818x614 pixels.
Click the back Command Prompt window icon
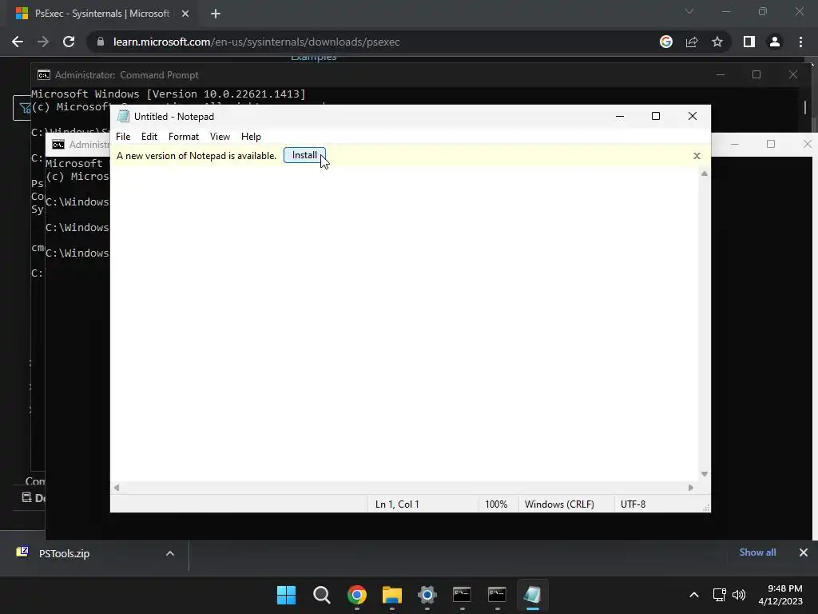coord(44,74)
